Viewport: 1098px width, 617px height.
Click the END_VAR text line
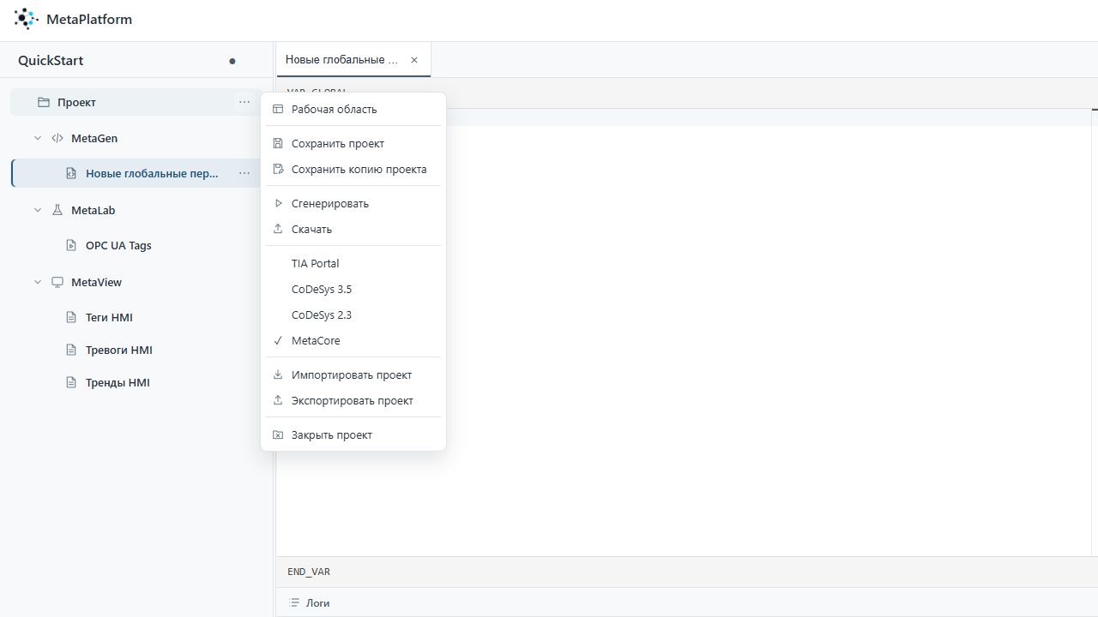tap(309, 572)
